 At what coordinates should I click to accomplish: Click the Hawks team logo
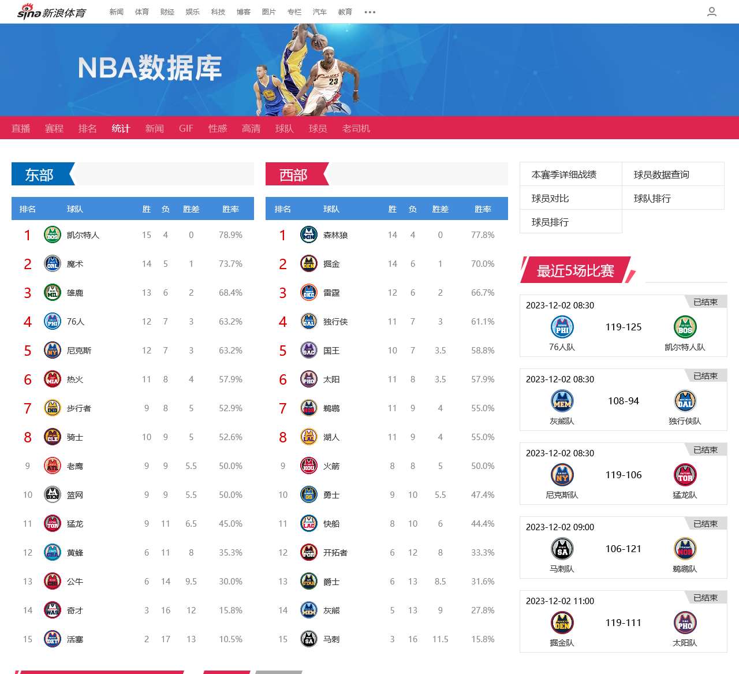click(53, 466)
